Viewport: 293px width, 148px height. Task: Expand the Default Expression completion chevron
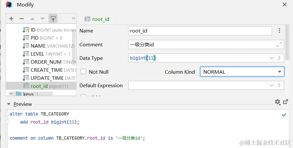click(272, 86)
